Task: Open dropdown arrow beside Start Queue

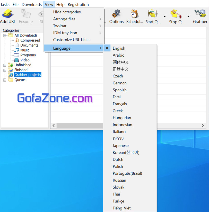Action: point(164,16)
